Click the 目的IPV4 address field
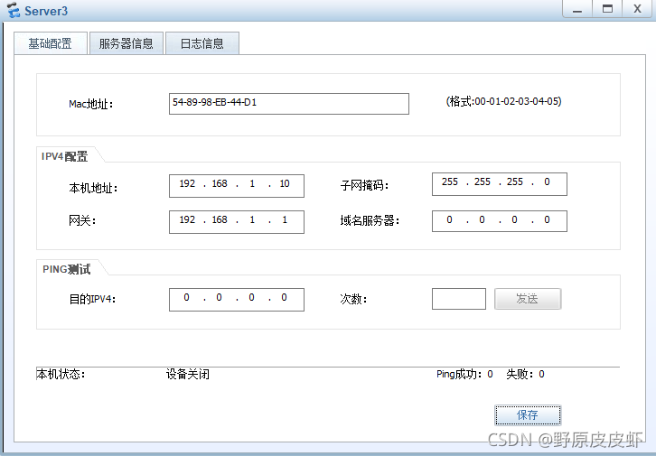Viewport: 656px width, 456px height. (237, 299)
